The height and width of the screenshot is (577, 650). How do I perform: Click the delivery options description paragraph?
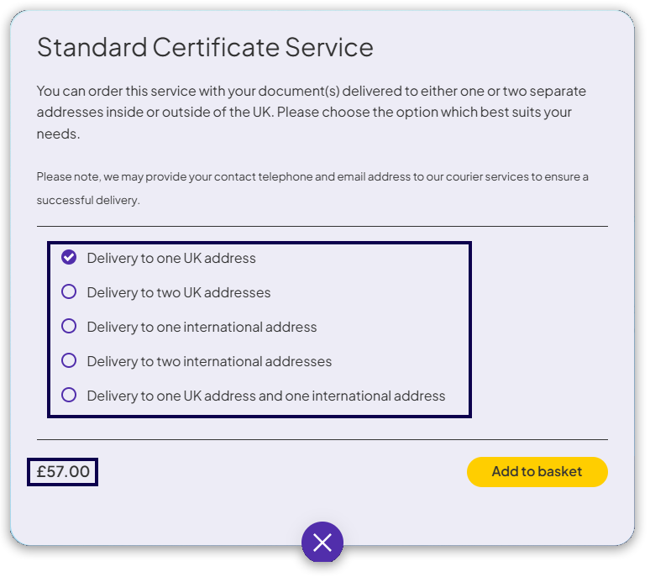[x=311, y=112]
